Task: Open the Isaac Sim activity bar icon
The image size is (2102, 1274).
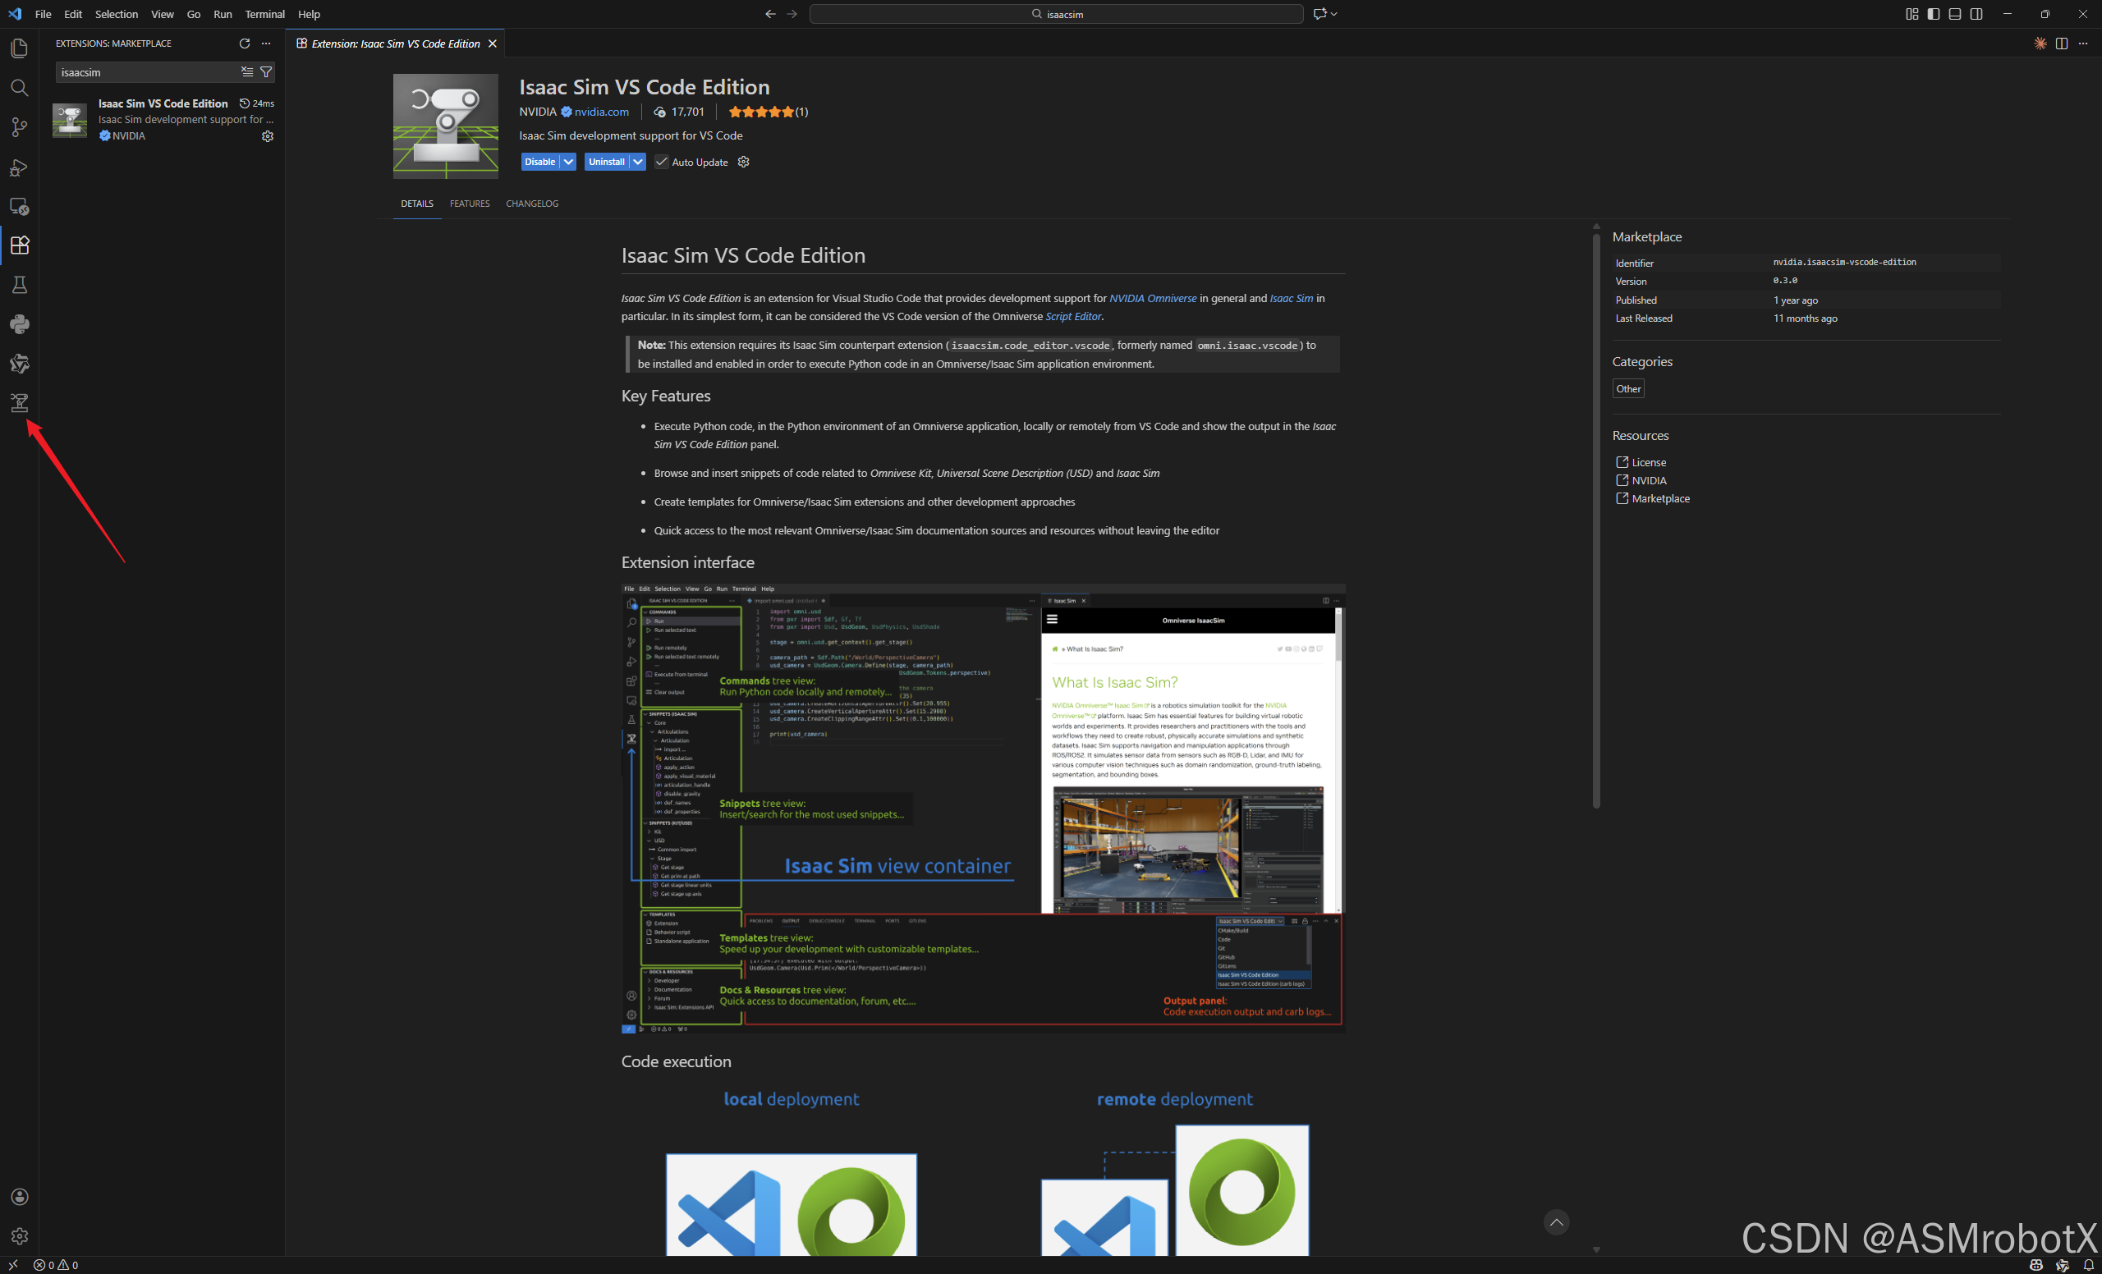Action: click(19, 402)
